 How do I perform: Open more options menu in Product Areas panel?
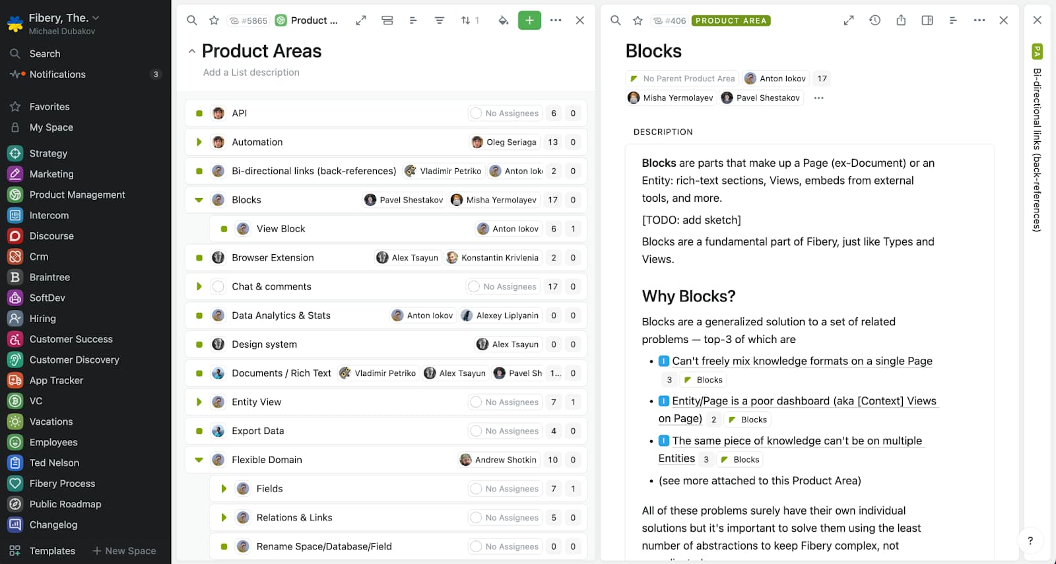pyautogui.click(x=556, y=20)
